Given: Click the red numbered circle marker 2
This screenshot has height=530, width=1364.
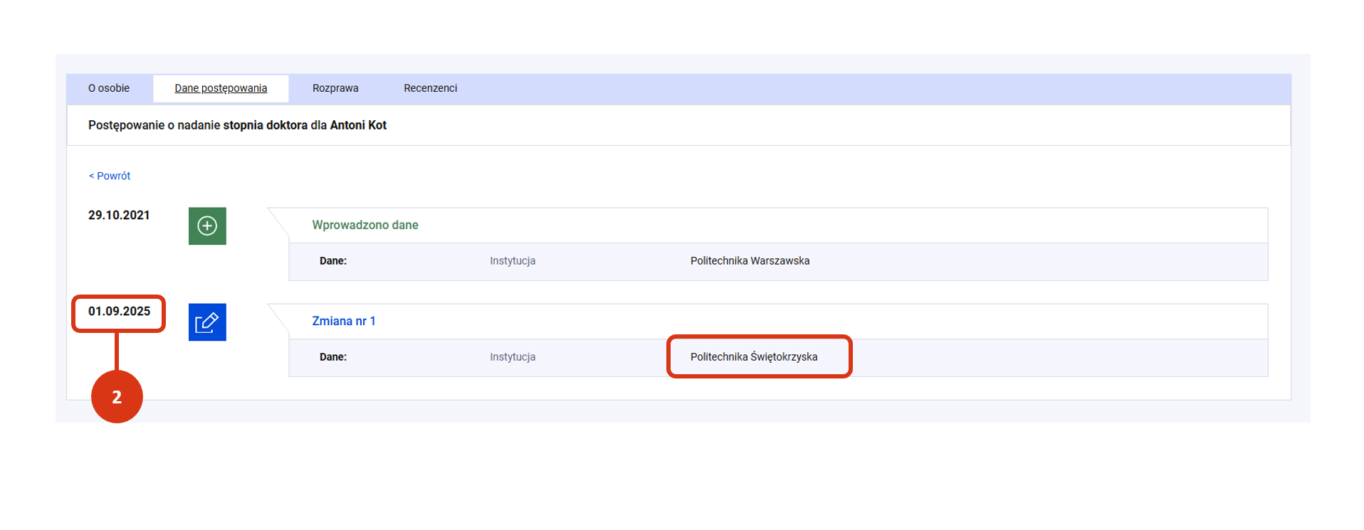Looking at the screenshot, I should pyautogui.click(x=117, y=396).
